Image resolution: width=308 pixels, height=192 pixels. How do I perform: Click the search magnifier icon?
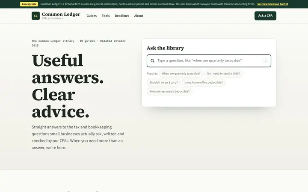click(x=152, y=61)
